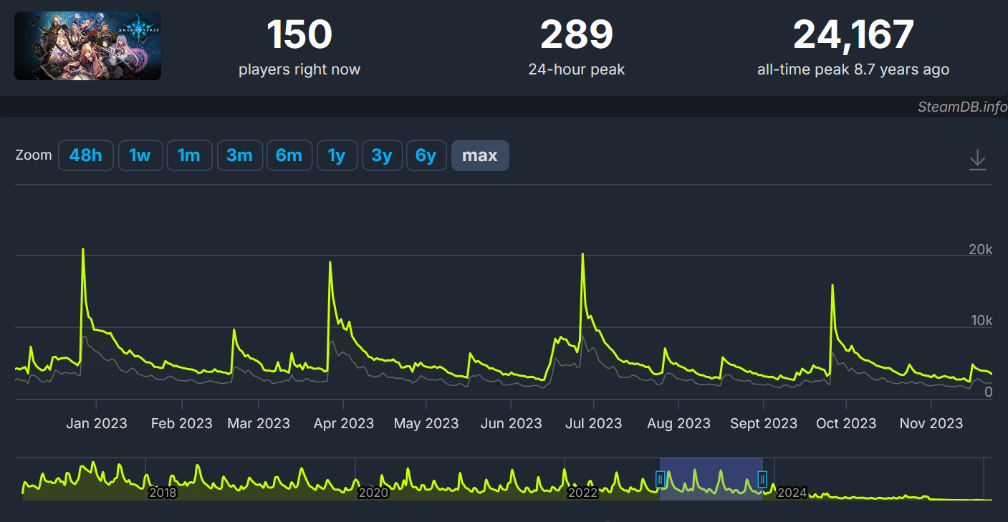Set zoom to 6y
Screen dimensions: 1008x522
tap(426, 155)
